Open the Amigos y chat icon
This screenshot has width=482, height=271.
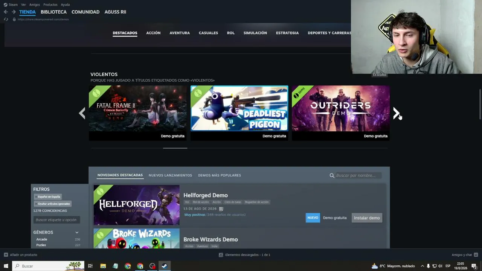coord(476,255)
